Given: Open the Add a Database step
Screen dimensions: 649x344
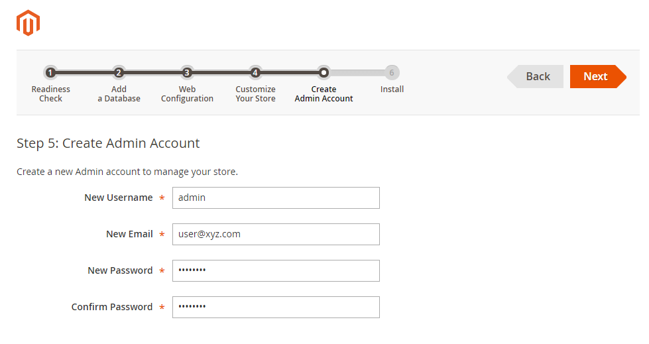Looking at the screenshot, I should click(x=119, y=94).
